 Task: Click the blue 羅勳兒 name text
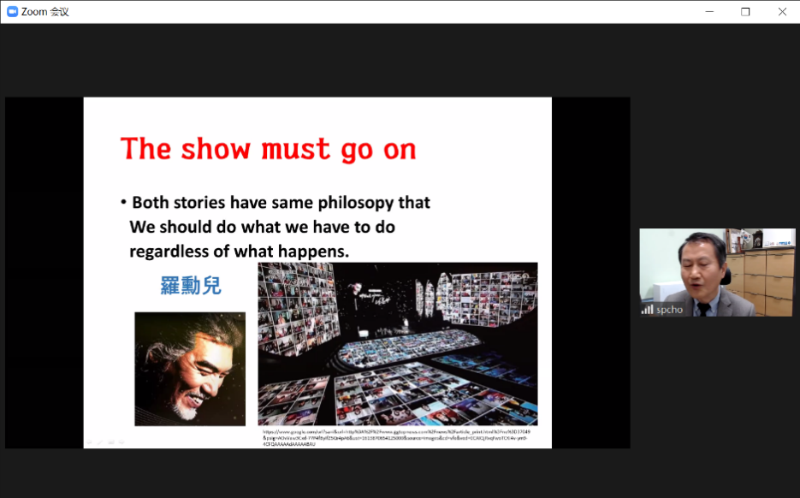coord(191,286)
